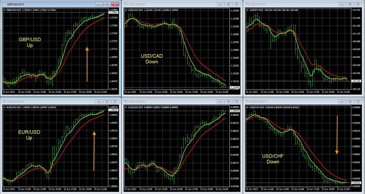Maximize the AUDUSD,M15 chart window
The image size is (365, 194).
[x=229, y=101]
